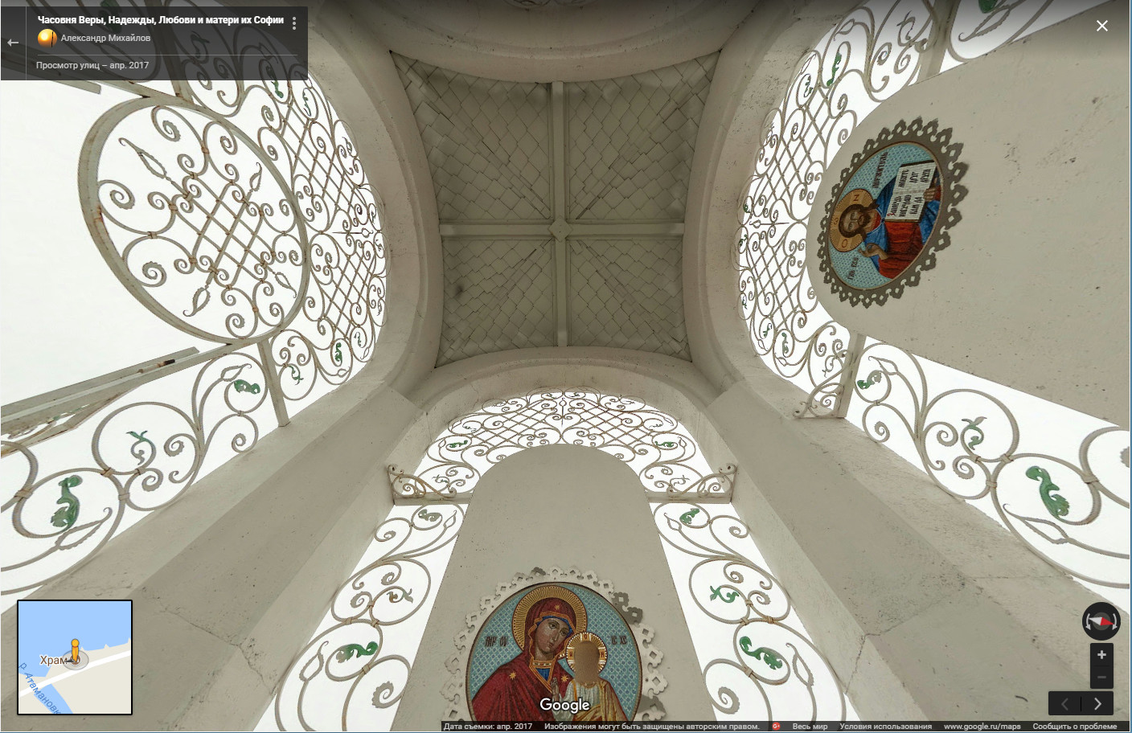Image resolution: width=1132 pixels, height=733 pixels.
Task: Open Условия использования link
Action: [x=885, y=726]
